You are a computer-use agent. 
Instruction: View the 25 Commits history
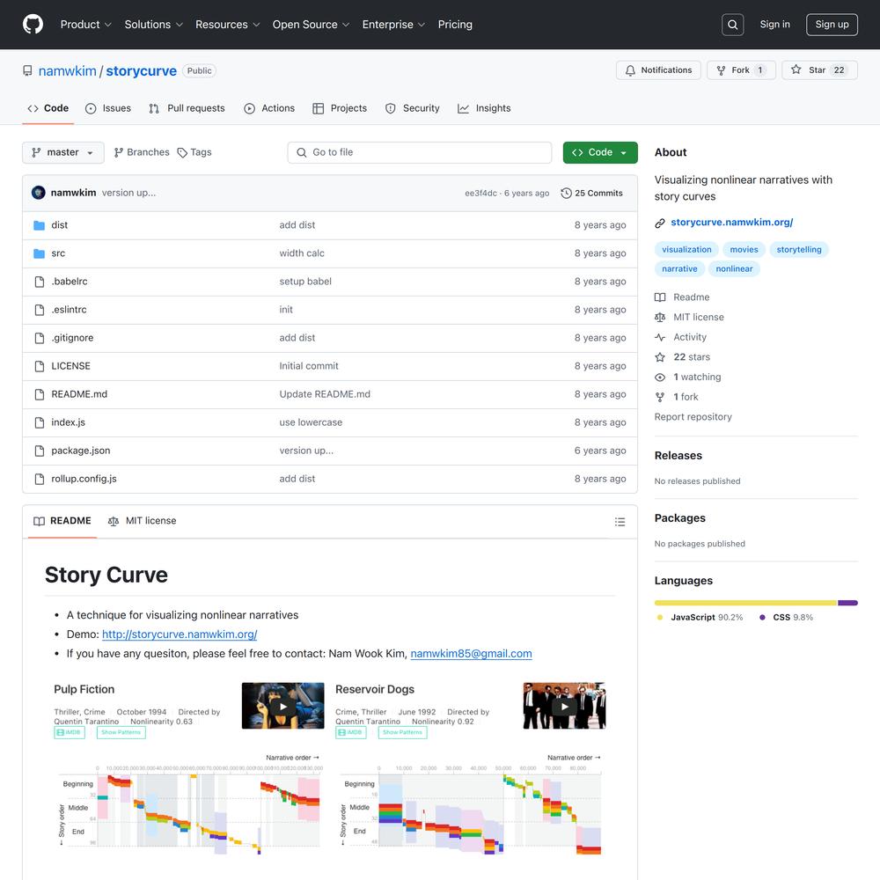[x=591, y=193]
